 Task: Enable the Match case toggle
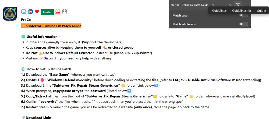tap(243, 16)
